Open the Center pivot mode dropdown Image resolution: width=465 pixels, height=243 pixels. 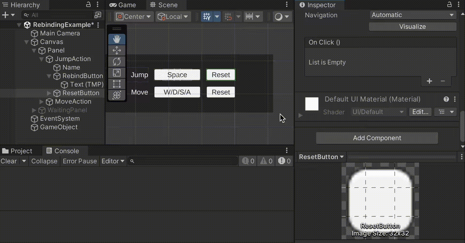pos(134,17)
